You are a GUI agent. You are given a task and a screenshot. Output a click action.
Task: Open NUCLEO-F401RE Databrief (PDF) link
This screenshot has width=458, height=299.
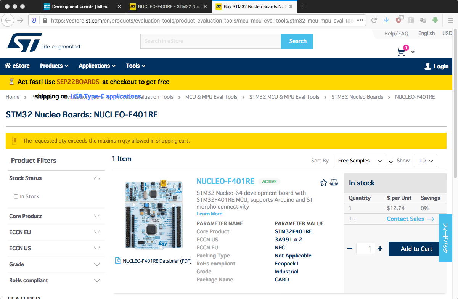(157, 261)
